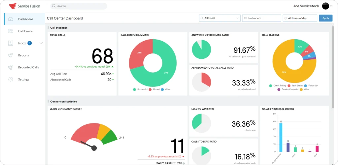Viewport: 338px width, 165px height.
Task: Click the red down arrow under leads count
Action: [183, 156]
